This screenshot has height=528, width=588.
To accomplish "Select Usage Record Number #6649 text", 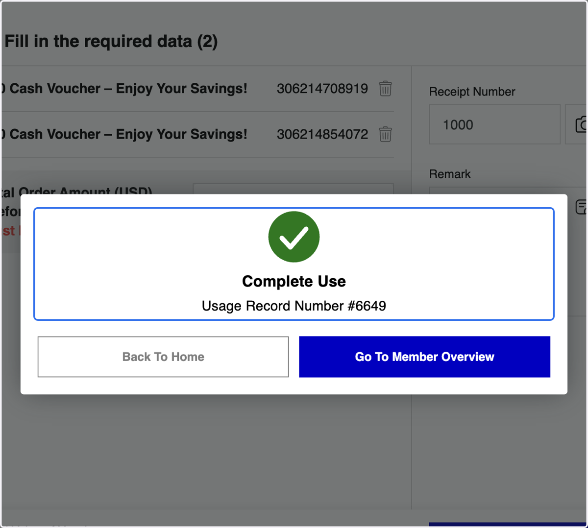I will click(x=294, y=306).
